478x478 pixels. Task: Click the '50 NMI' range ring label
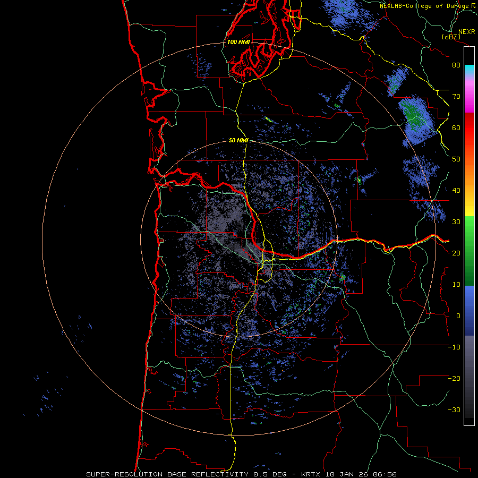(238, 141)
